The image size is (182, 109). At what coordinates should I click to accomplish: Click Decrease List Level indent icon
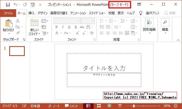click(102, 27)
